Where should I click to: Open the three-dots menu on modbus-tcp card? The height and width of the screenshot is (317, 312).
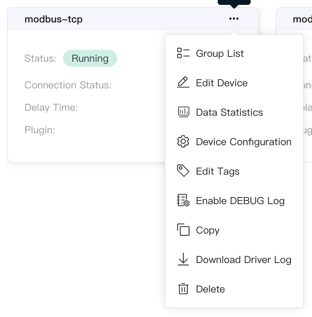tap(234, 19)
